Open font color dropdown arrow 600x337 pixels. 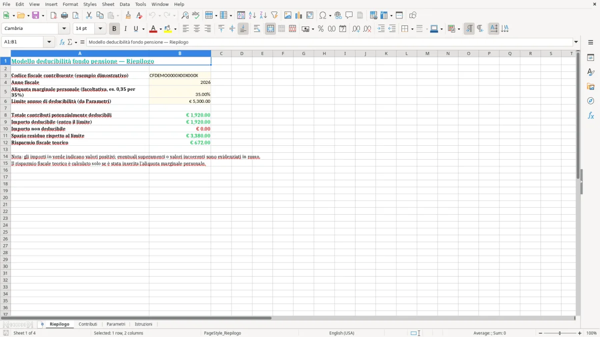[x=160, y=29]
